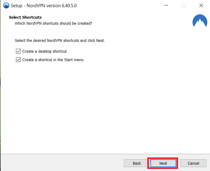Cancel the NordVPN setup
210x171 pixels.
pos(193,163)
